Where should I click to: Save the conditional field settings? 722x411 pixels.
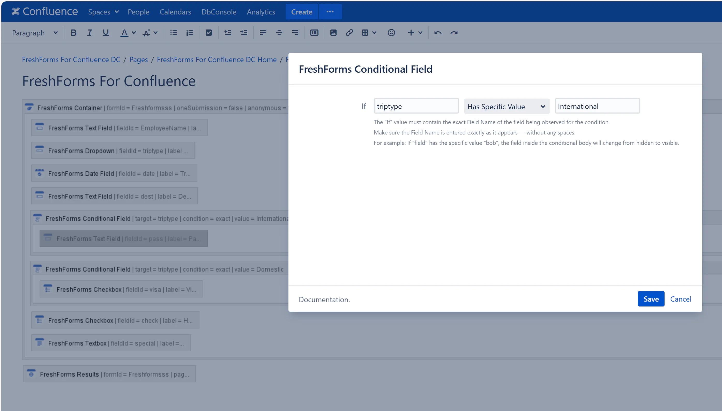(651, 299)
